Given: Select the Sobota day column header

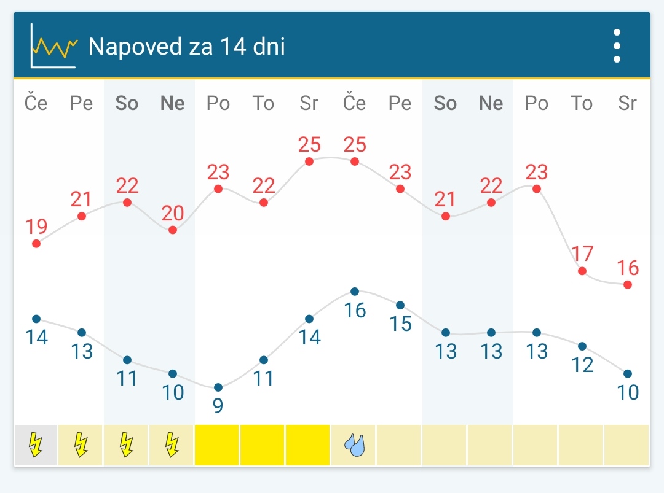Looking at the screenshot, I should [x=127, y=103].
